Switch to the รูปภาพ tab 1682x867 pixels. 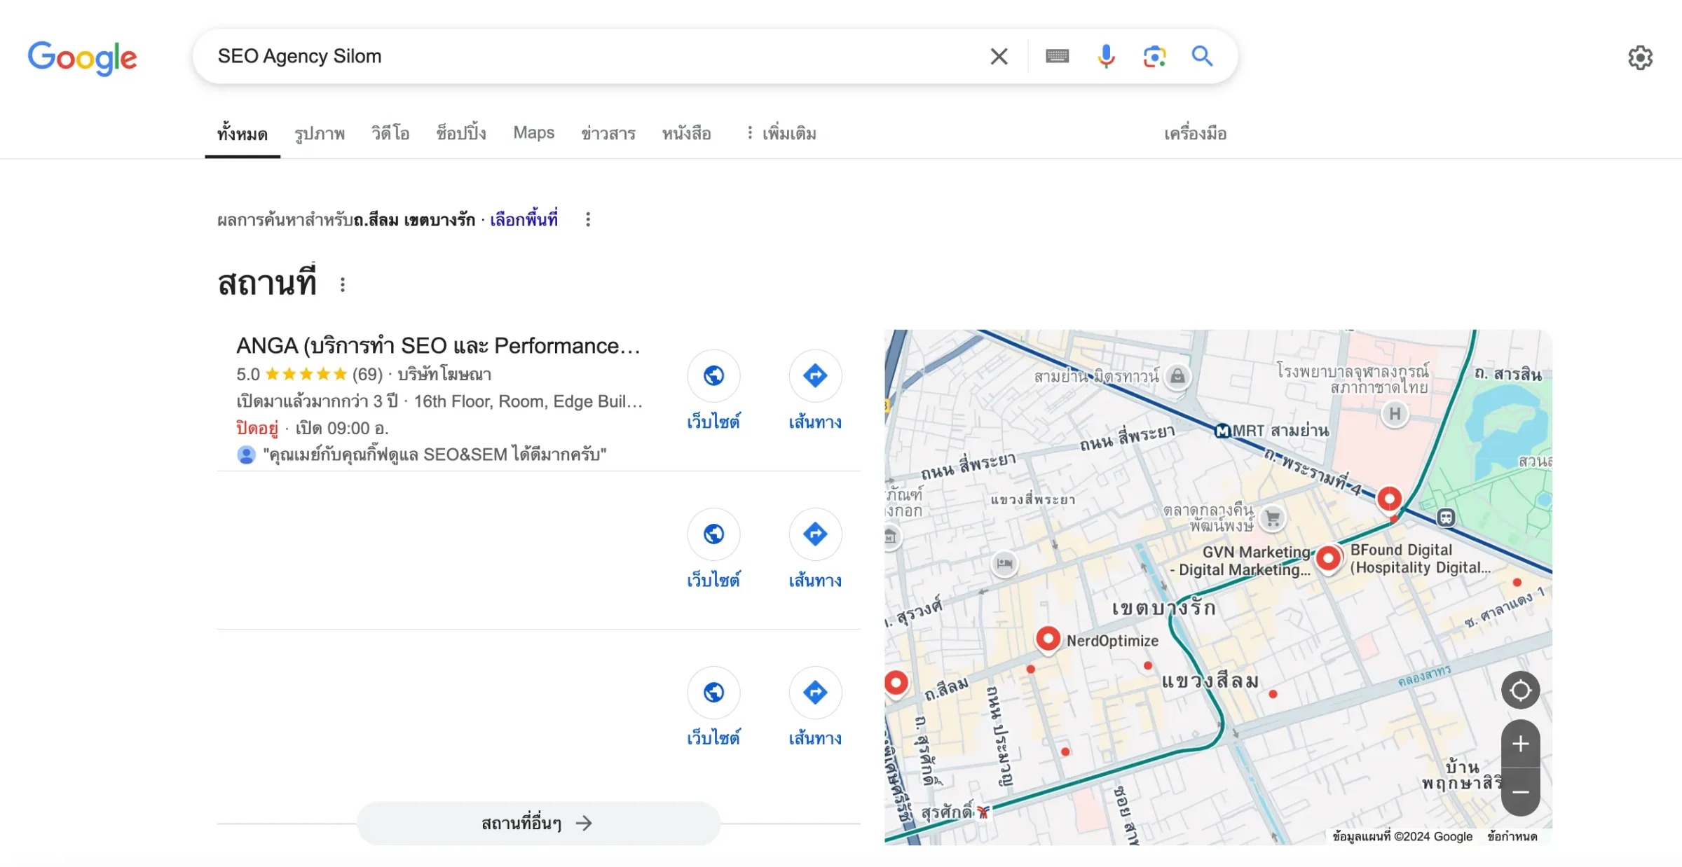(320, 133)
